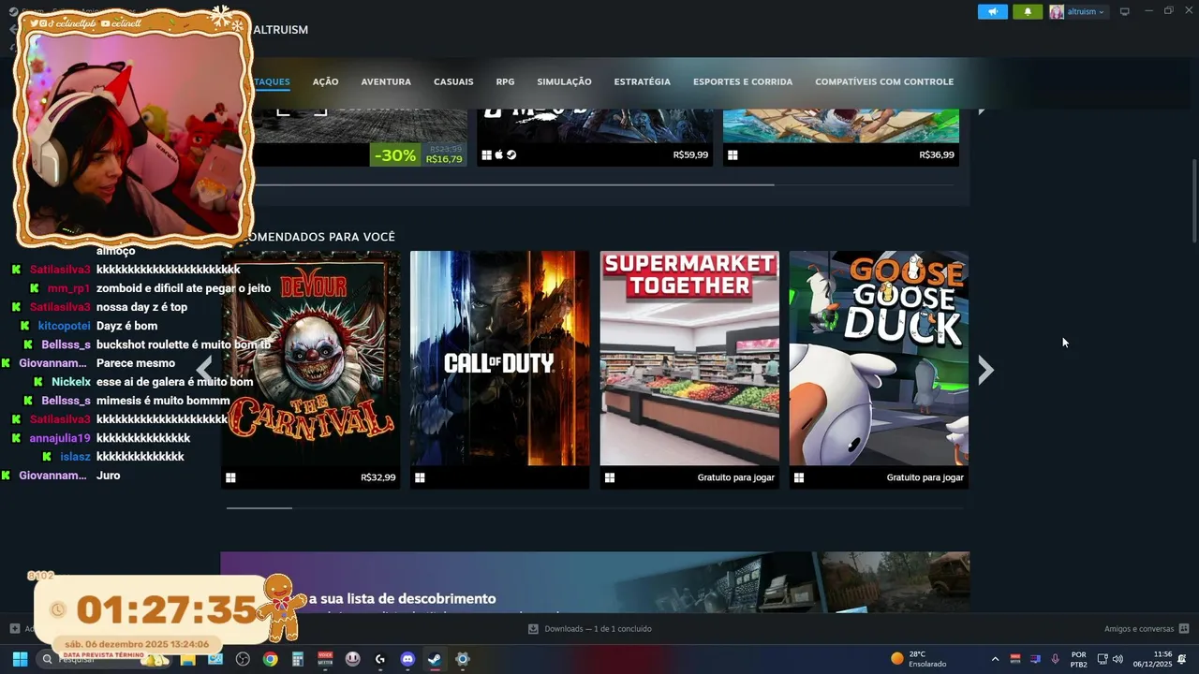Open the Aventura category tab
1199x674 pixels.
(x=386, y=81)
